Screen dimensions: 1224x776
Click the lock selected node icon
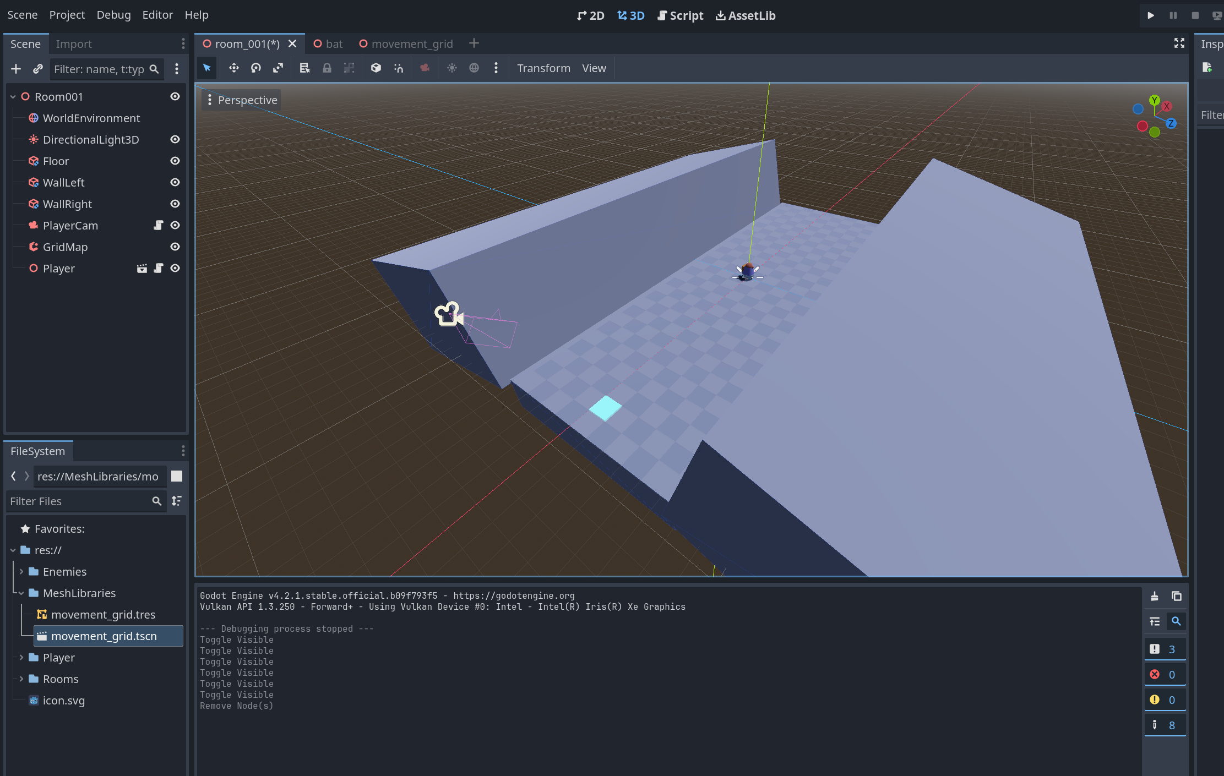327,68
